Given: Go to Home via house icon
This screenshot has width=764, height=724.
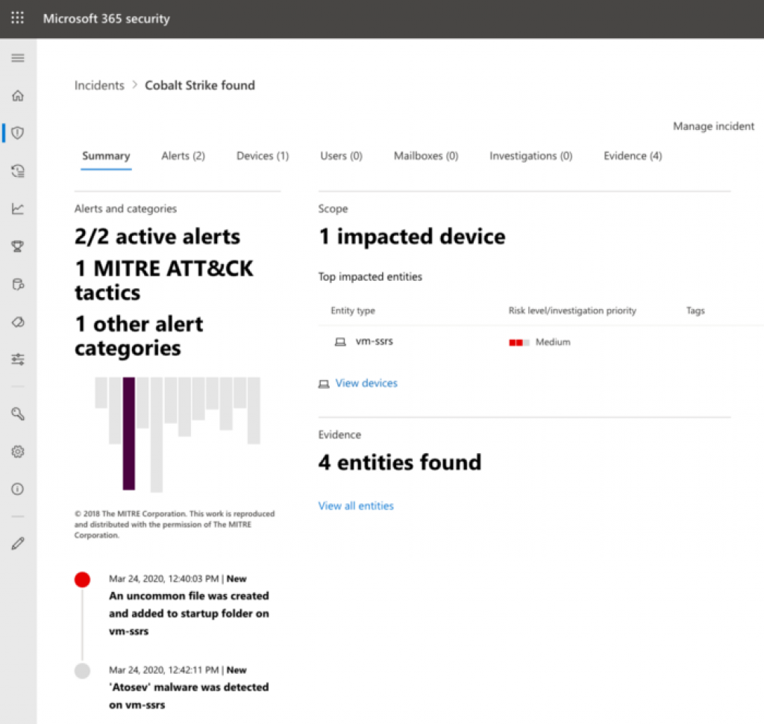Looking at the screenshot, I should point(18,96).
